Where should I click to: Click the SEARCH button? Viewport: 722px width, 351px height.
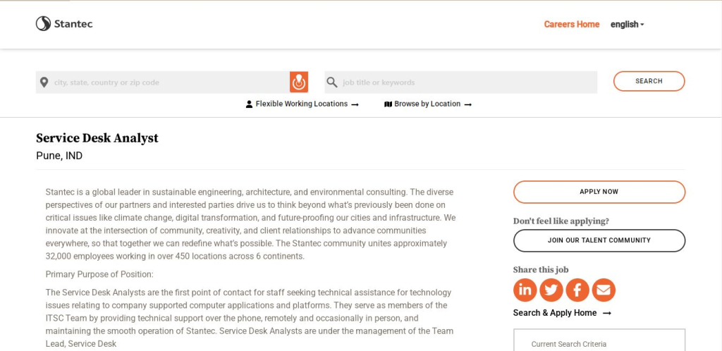point(649,81)
